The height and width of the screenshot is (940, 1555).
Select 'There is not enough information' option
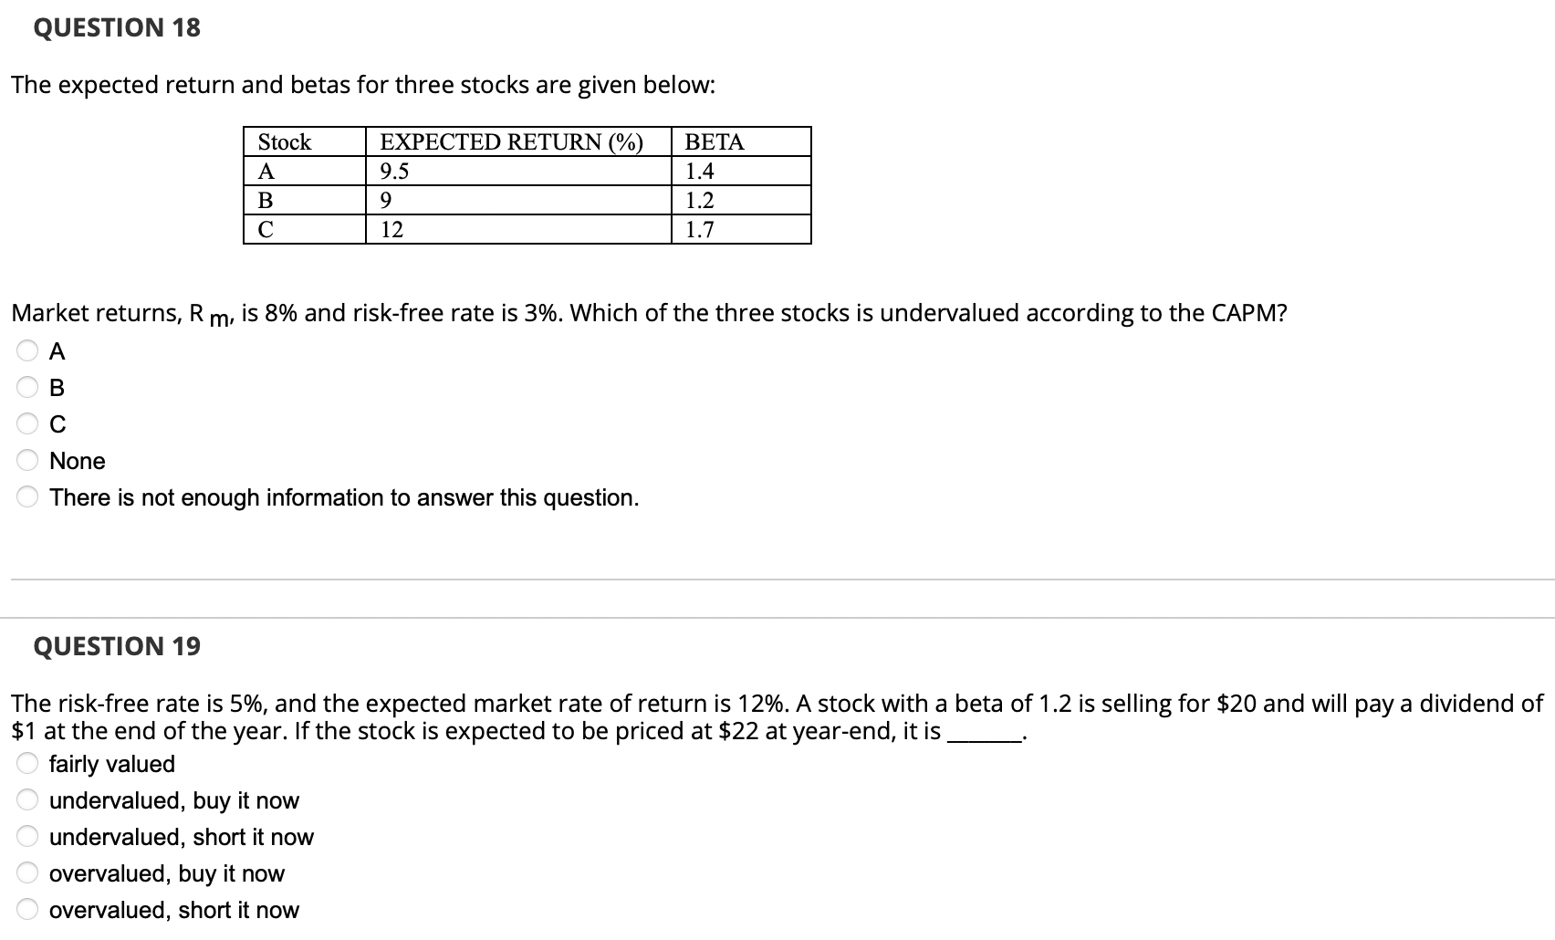click(x=27, y=497)
